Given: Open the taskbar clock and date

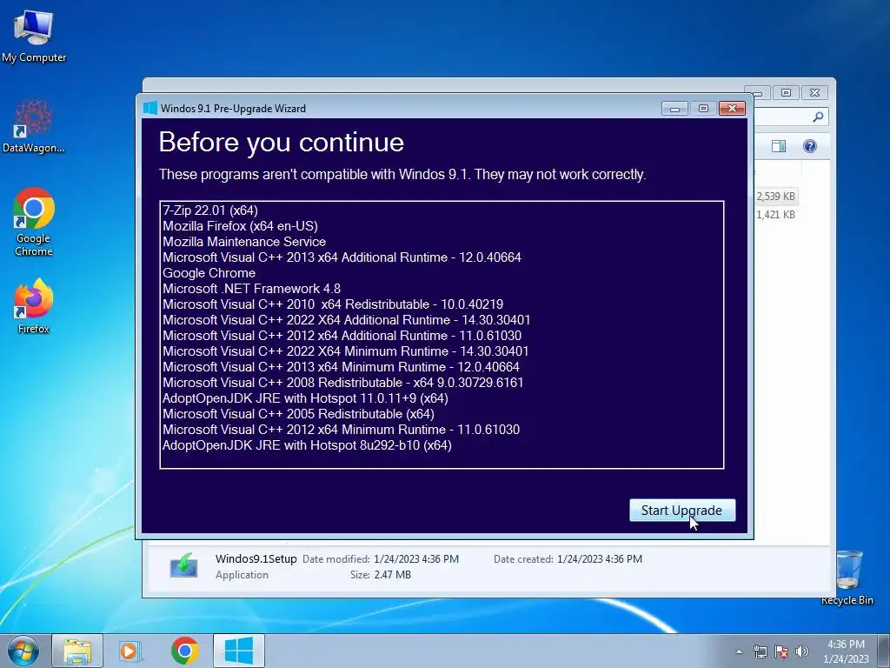Looking at the screenshot, I should [x=846, y=651].
